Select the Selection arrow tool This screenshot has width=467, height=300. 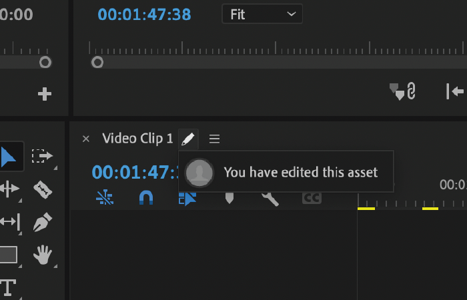point(9,157)
